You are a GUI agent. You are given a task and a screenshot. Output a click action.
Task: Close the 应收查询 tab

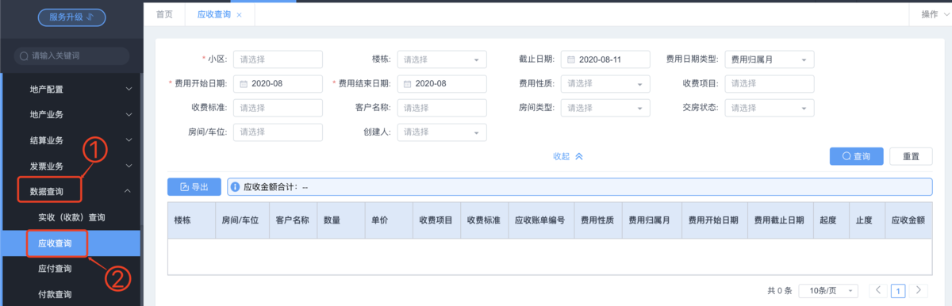(240, 15)
